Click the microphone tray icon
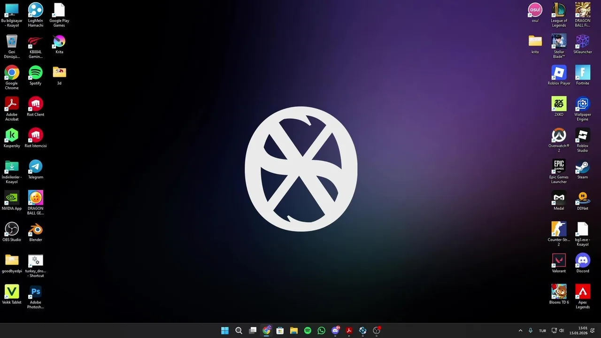 point(531,330)
